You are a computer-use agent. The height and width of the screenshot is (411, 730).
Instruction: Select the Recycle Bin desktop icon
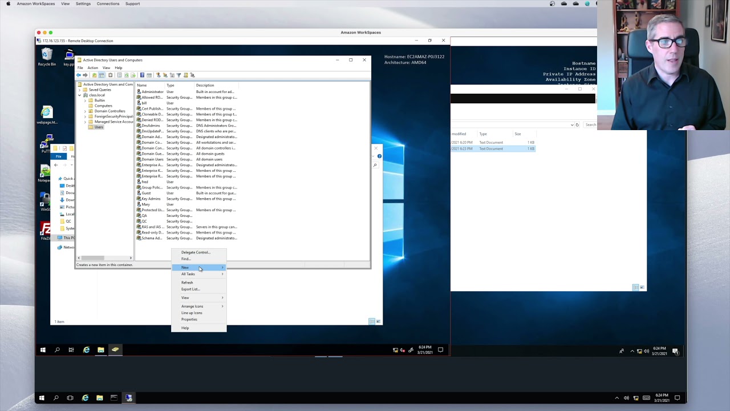tap(47, 57)
